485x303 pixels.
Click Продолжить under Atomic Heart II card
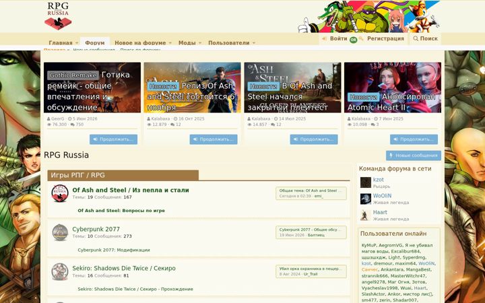[414, 139]
